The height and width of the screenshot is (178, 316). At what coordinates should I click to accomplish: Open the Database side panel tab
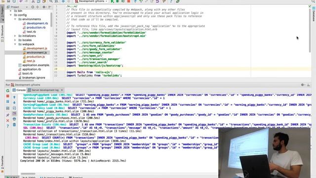[x=314, y=14]
